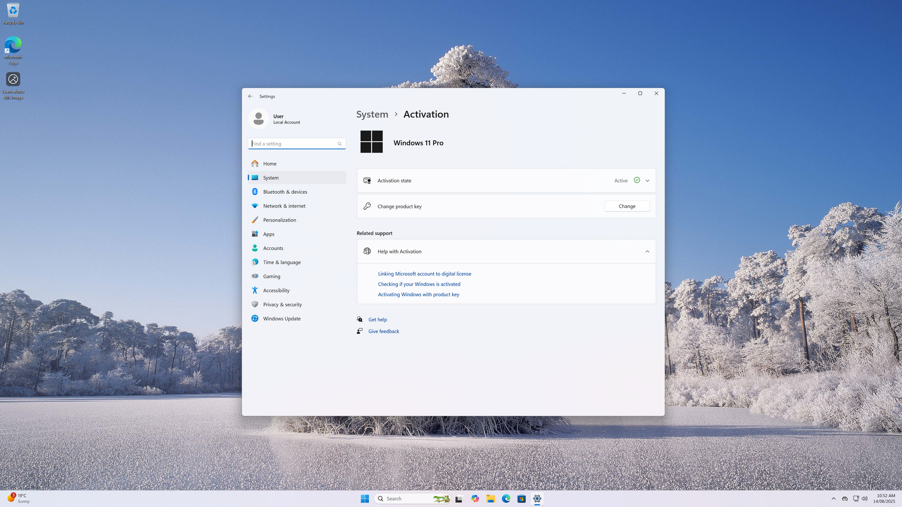The height and width of the screenshot is (507, 902).
Task: Open Linking Microsoft account to digital license
Action: point(424,274)
